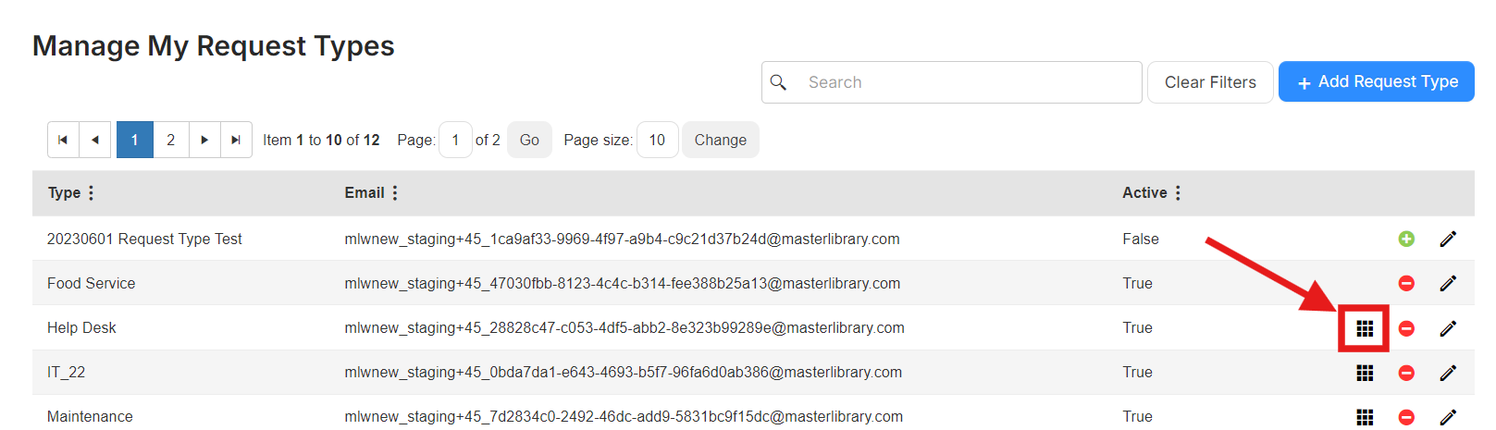
Task: Edit 20230601 Request Type Test pencil icon
Action: [1448, 239]
